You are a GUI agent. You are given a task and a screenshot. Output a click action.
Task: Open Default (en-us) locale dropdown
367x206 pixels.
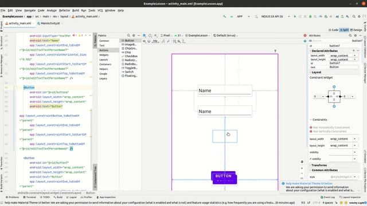click(225, 35)
